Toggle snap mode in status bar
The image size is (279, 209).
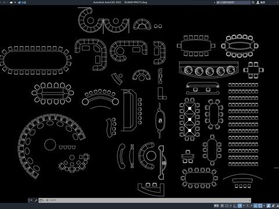tap(227, 206)
